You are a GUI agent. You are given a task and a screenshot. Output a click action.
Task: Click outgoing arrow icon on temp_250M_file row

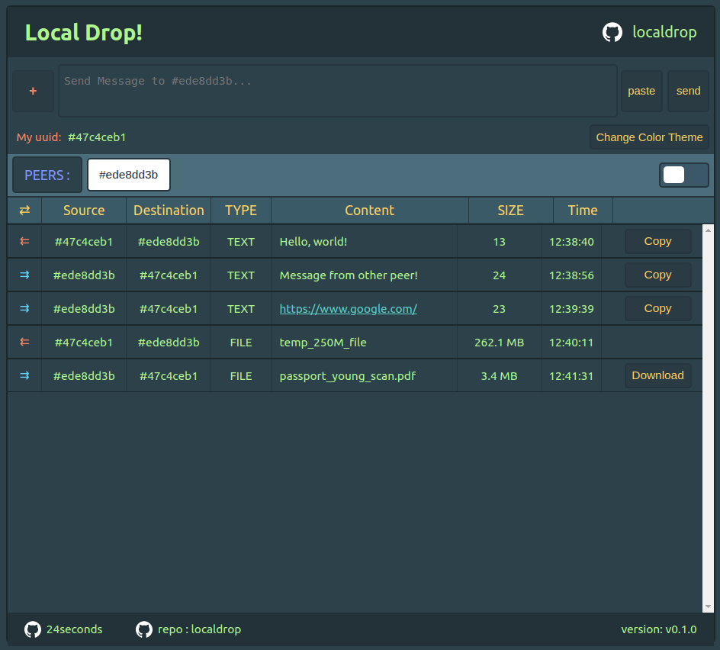tap(25, 342)
